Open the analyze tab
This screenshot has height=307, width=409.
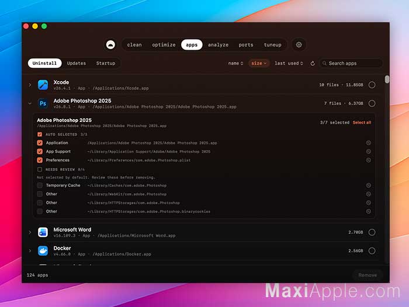coord(218,45)
